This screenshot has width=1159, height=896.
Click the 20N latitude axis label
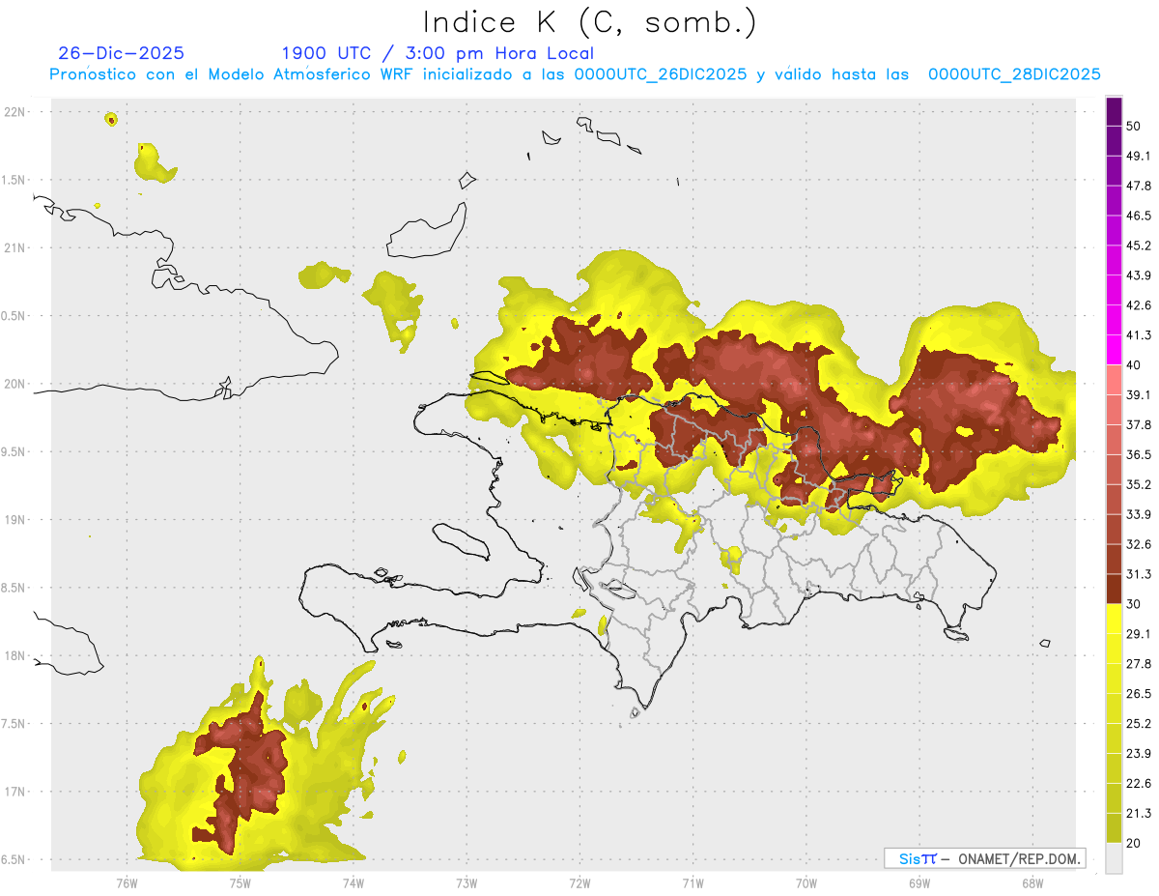[x=15, y=384]
